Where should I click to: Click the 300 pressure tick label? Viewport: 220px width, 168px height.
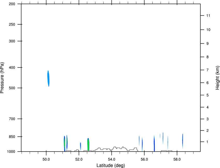coord(12,41)
